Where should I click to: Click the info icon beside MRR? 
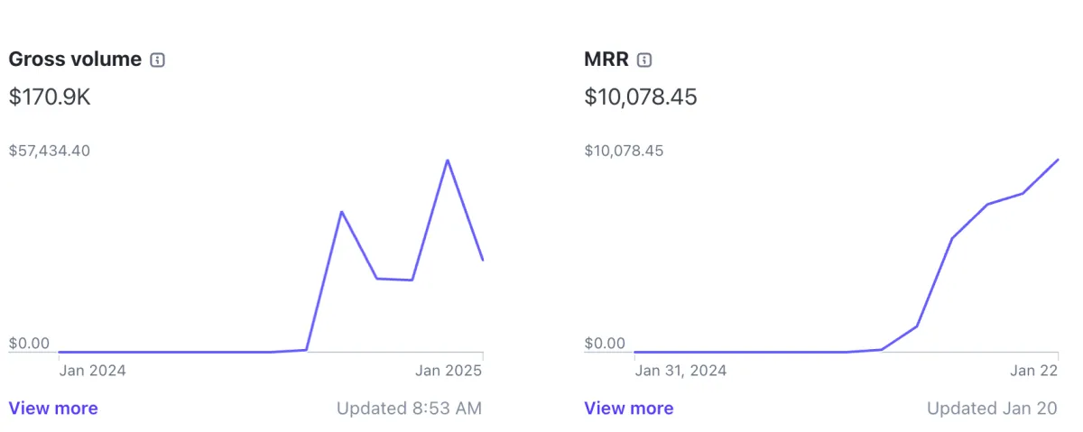644,60
